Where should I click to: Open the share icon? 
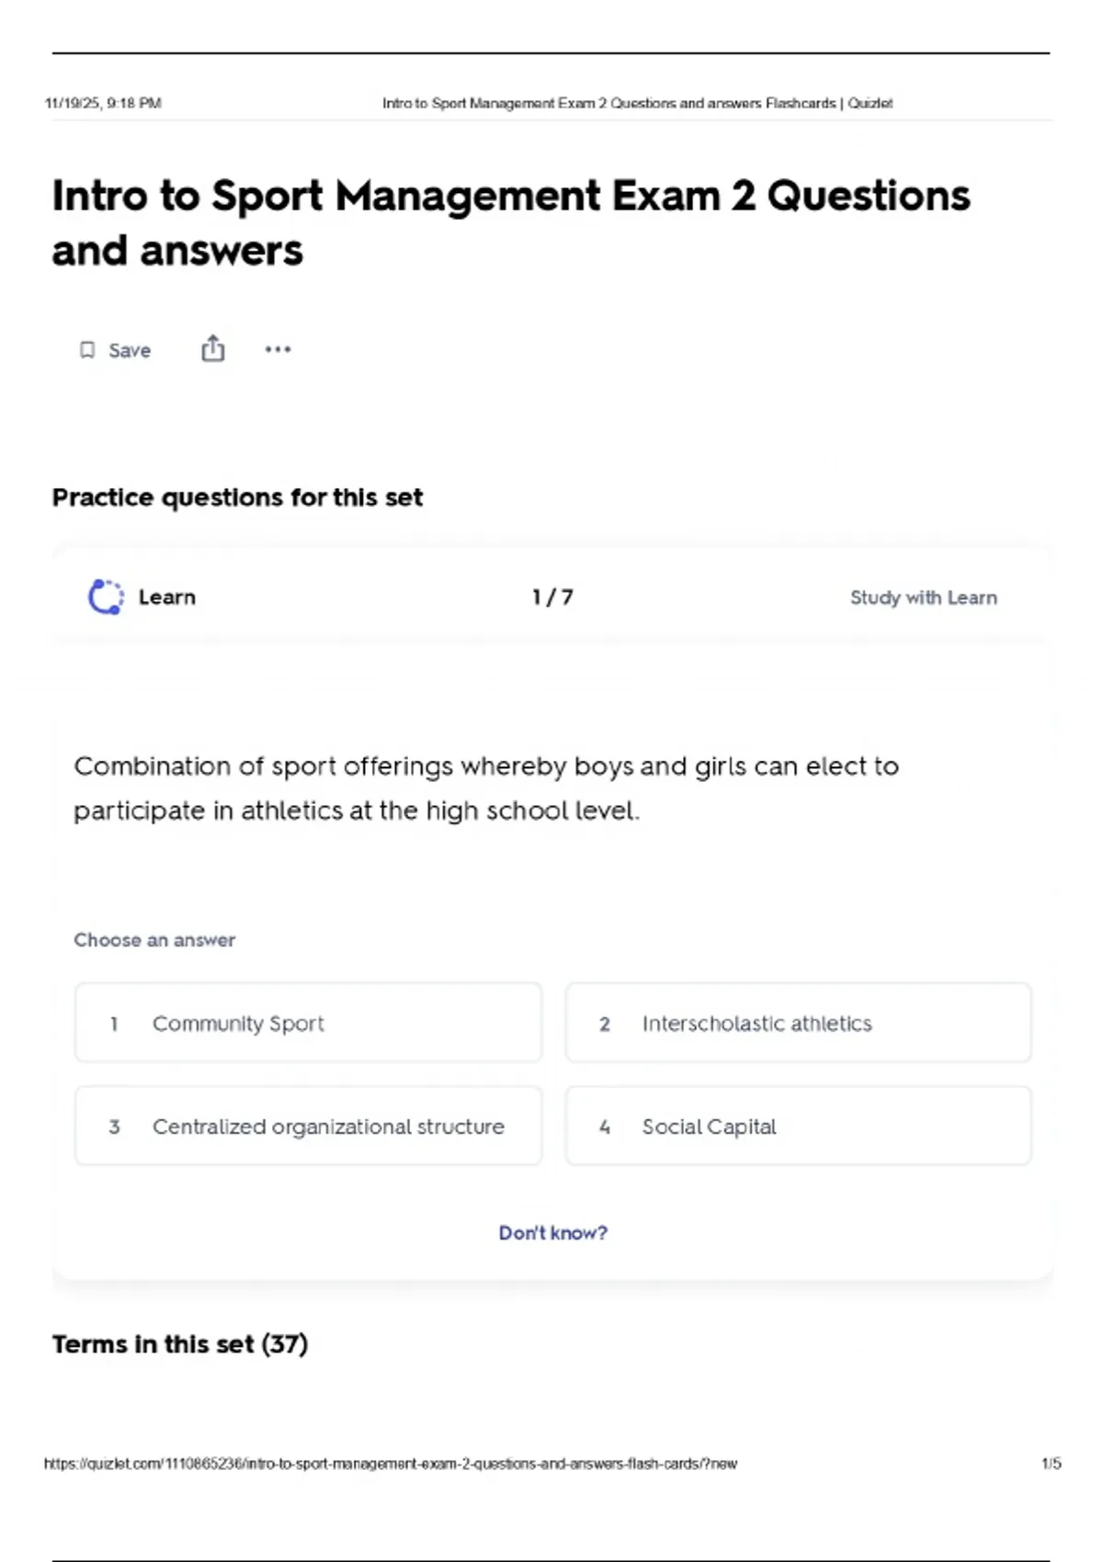click(x=213, y=349)
